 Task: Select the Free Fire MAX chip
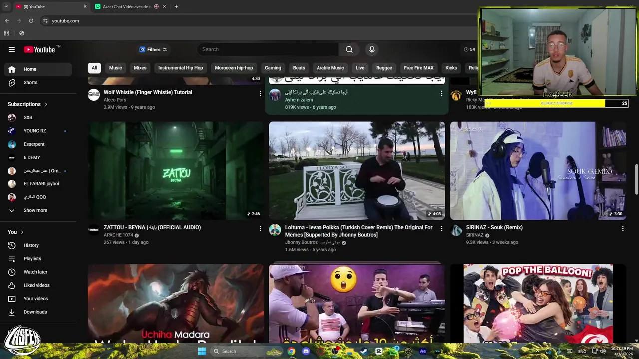419,68
